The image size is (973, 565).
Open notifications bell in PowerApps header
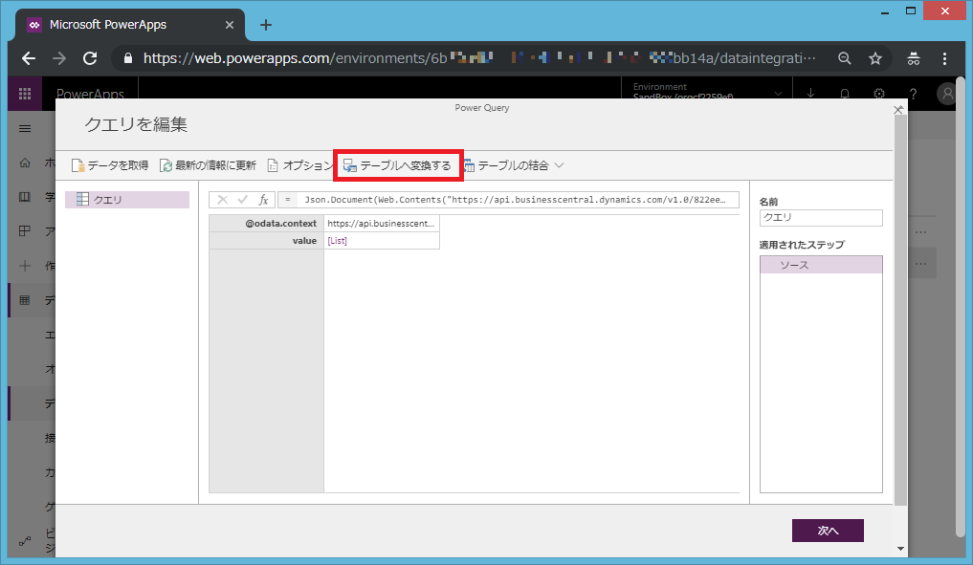point(845,93)
